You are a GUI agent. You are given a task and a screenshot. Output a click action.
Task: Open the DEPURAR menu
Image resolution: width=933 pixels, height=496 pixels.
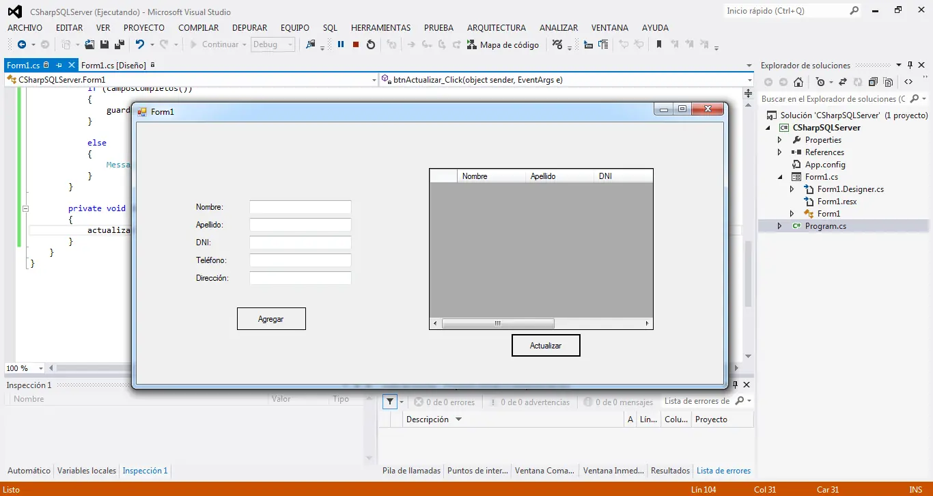coord(250,28)
